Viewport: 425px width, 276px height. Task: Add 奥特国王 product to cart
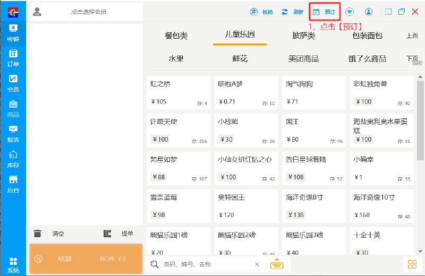point(246,206)
